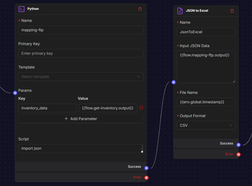Delete the Python node using trash icon

coord(140,9)
